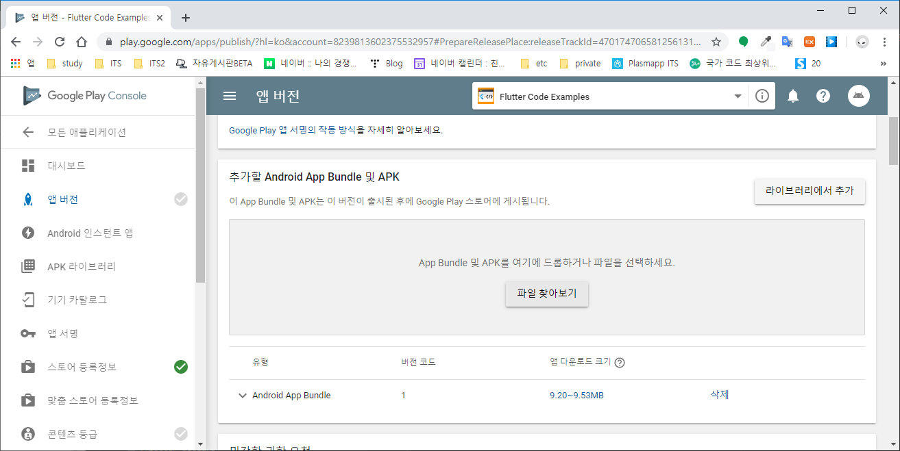Click the custom store listing icon
The image size is (900, 451).
[28, 400]
